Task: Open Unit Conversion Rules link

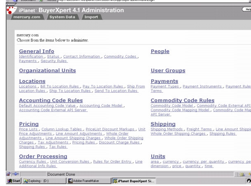Action: pyautogui.click(x=70, y=162)
